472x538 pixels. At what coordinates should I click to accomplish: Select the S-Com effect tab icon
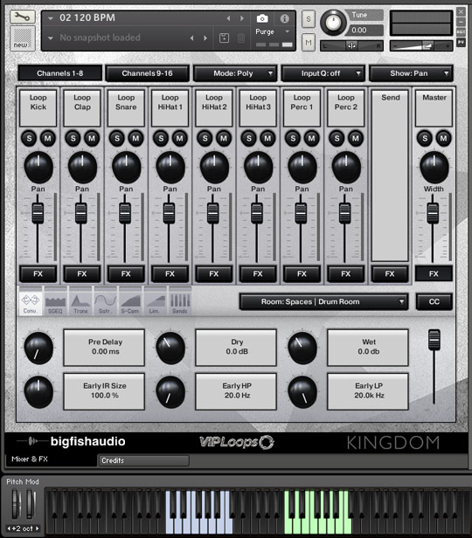(x=130, y=303)
